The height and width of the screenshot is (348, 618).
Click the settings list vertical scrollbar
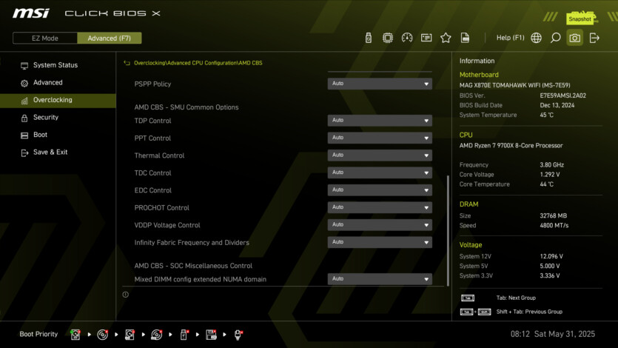pyautogui.click(x=448, y=230)
